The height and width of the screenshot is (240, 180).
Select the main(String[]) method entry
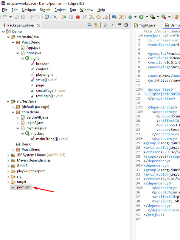[52, 139]
